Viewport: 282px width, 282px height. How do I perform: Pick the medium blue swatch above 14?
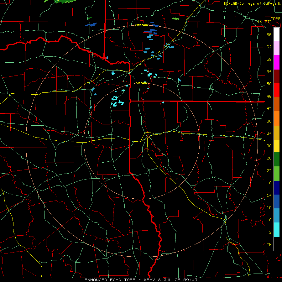click(277, 201)
